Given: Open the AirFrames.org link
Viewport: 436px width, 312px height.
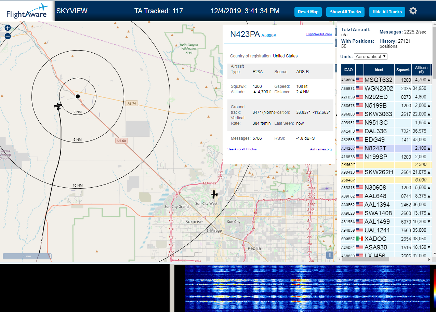Looking at the screenshot, I should tap(321, 149).
